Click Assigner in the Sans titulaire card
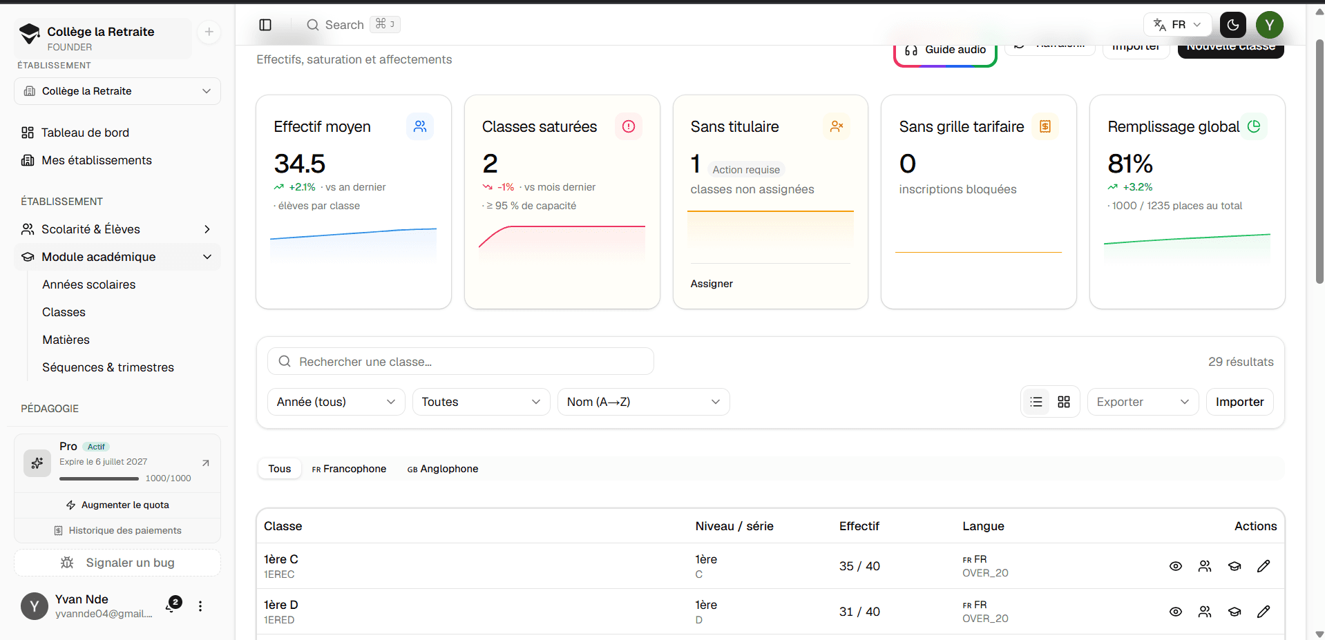1325x640 pixels. [712, 284]
